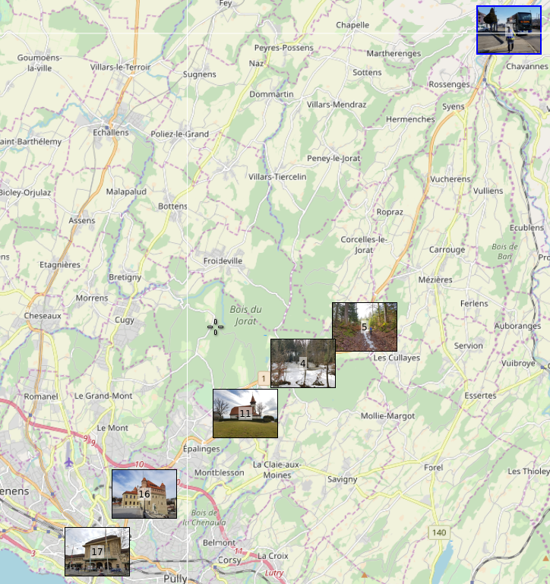Open the chapel photo cluster numbered 11

pyautogui.click(x=245, y=413)
